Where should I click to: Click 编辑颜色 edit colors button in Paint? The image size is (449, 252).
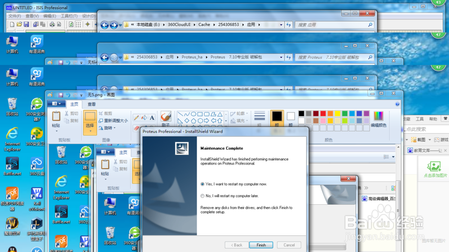378,119
